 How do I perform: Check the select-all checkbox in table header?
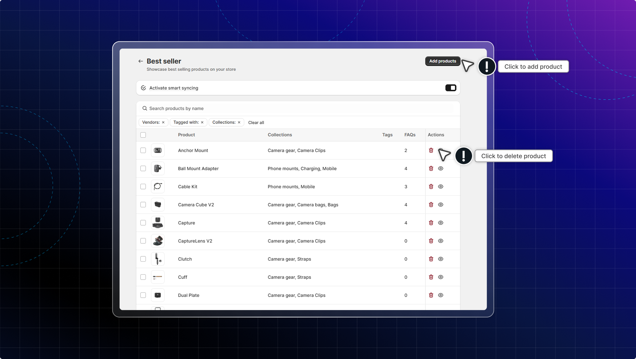[x=143, y=135]
